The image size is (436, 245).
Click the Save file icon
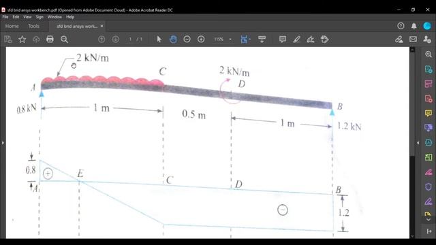[8, 39]
